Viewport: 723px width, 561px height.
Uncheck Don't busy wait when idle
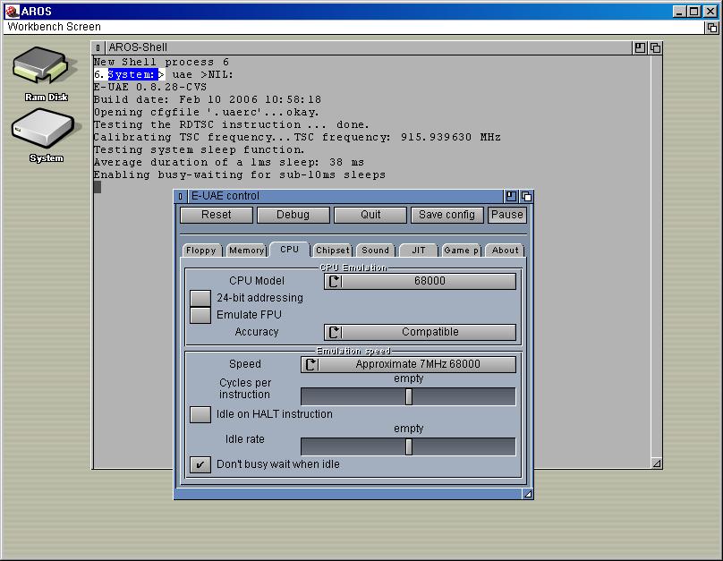[x=200, y=464]
